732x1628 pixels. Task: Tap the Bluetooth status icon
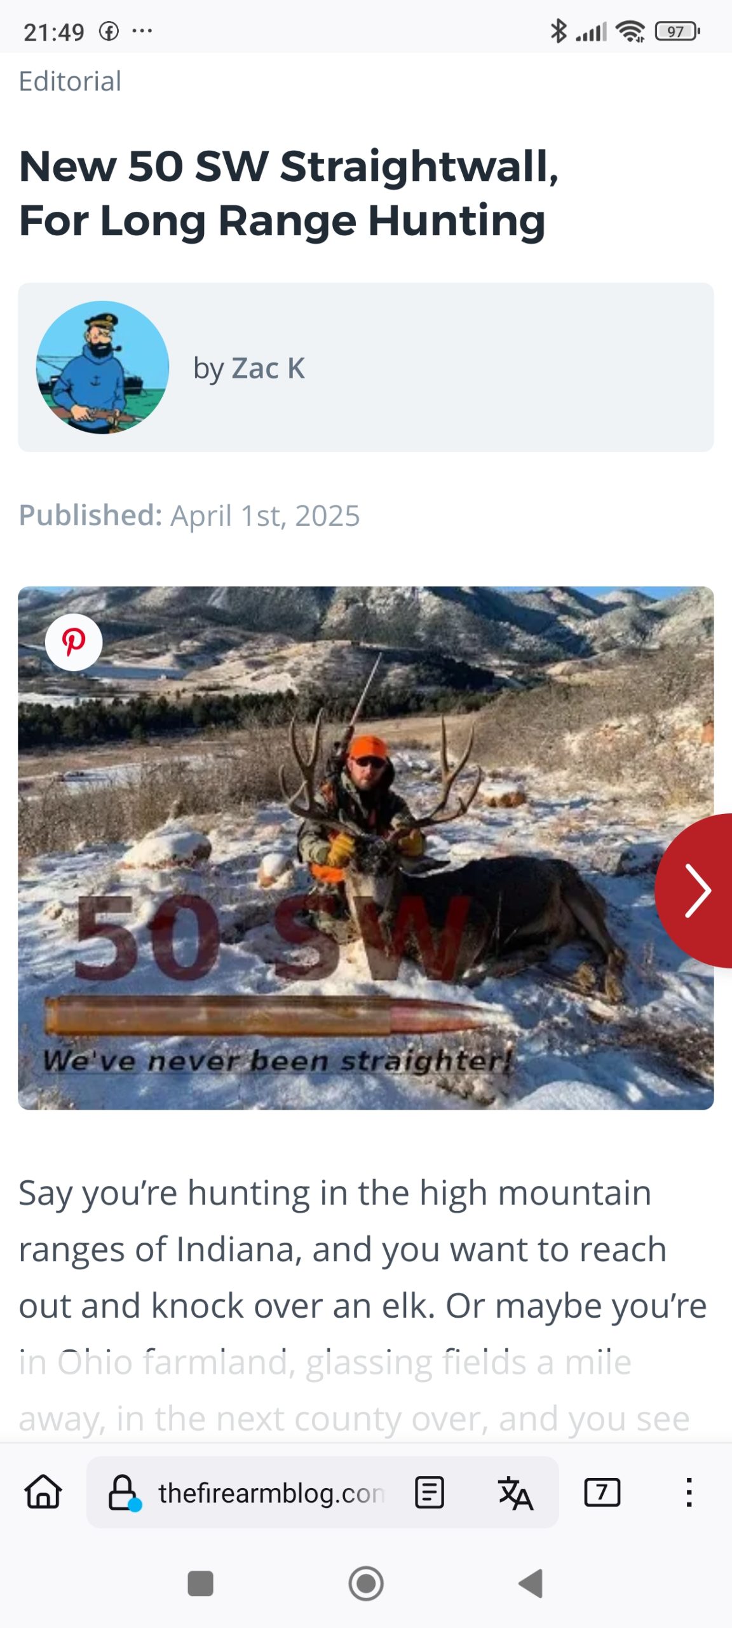559,31
